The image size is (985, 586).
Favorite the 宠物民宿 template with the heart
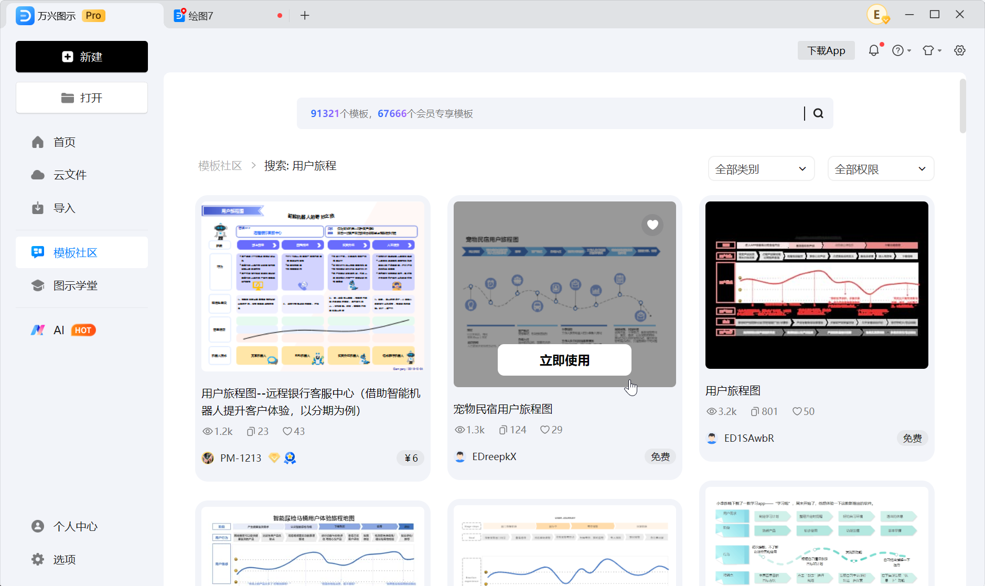point(652,225)
